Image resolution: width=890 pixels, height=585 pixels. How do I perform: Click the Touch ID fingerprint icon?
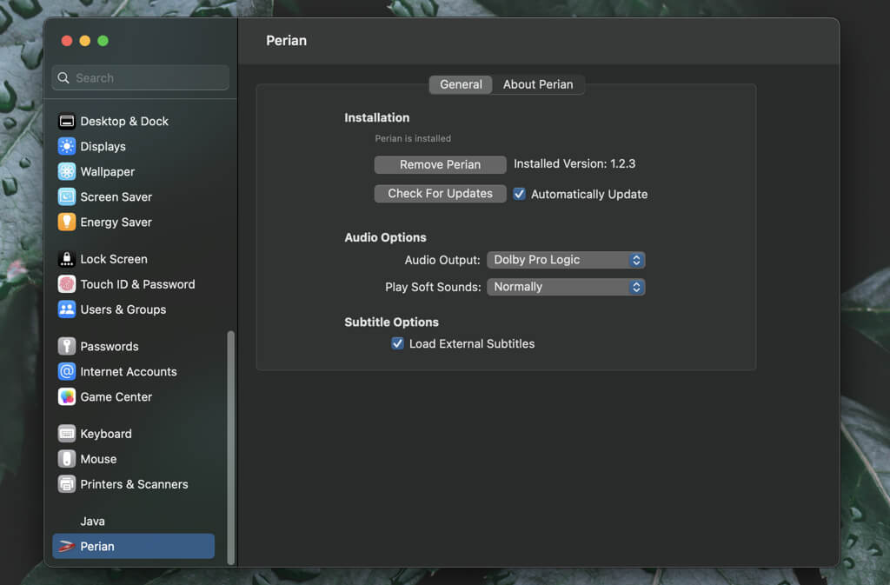(66, 284)
